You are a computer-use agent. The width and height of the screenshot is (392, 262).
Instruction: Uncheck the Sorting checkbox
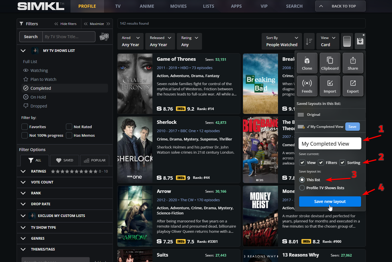pos(342,163)
